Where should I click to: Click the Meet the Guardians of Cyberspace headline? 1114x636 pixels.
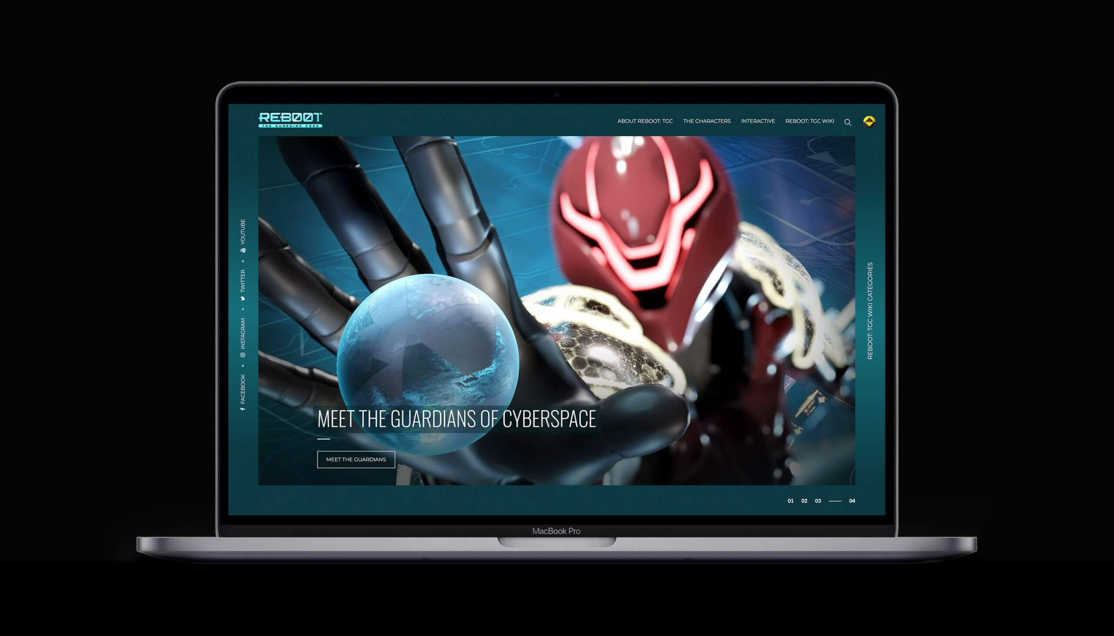tap(456, 419)
